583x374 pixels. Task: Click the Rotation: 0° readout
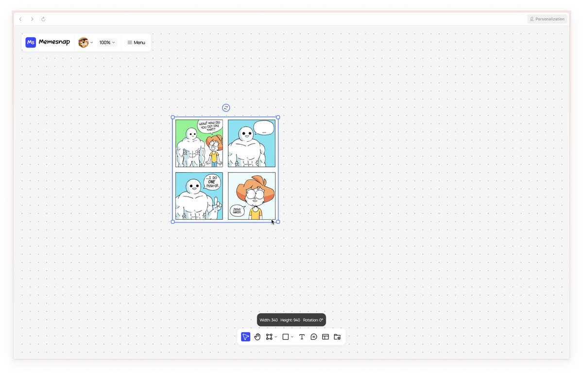coord(313,320)
